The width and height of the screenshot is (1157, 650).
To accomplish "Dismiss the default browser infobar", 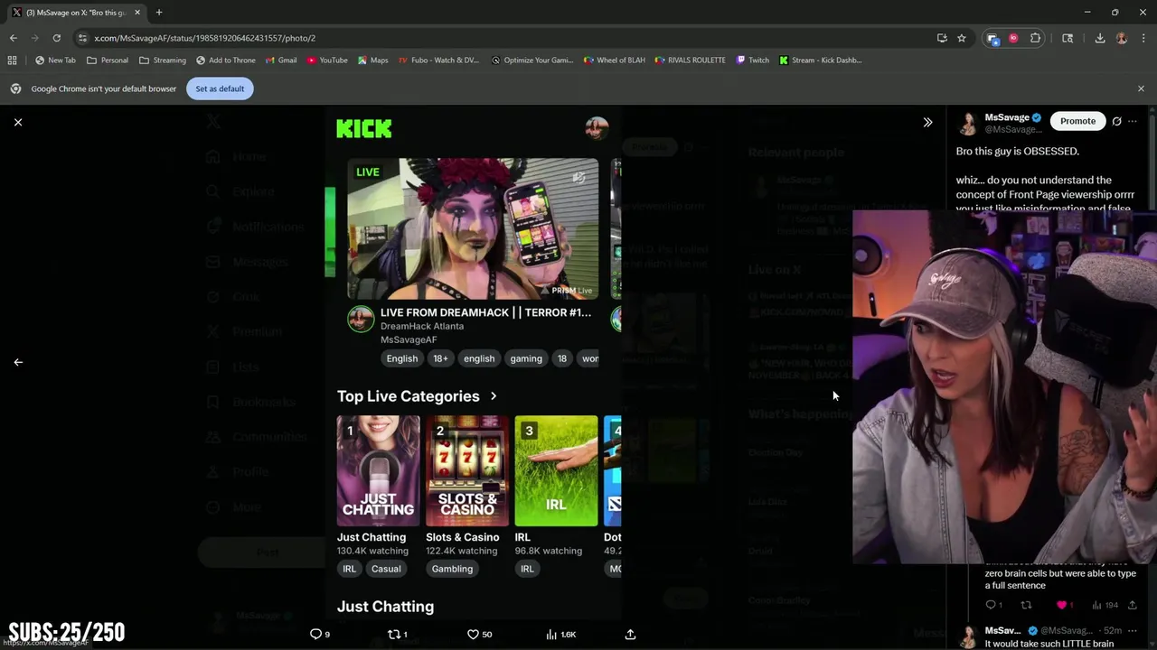I will (x=1141, y=88).
